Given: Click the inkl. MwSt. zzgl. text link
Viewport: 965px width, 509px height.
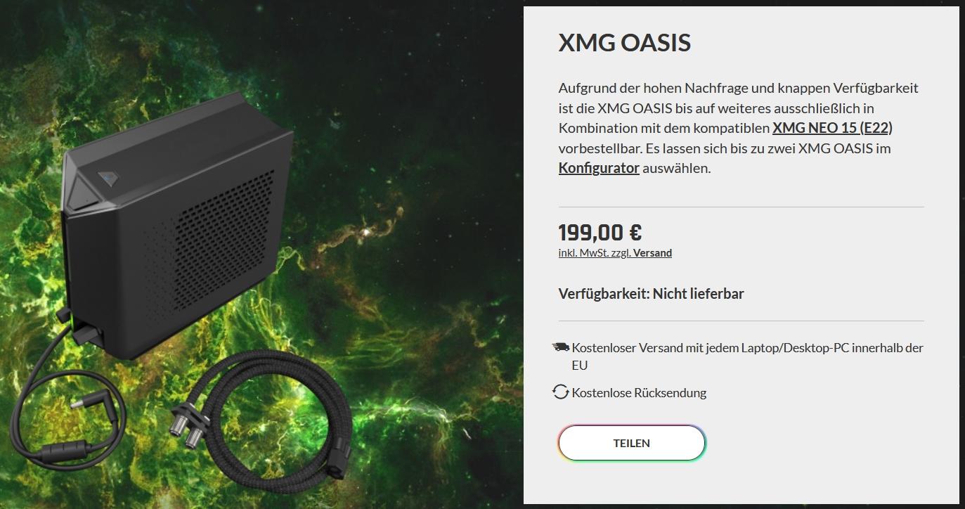Looking at the screenshot, I should click(595, 253).
